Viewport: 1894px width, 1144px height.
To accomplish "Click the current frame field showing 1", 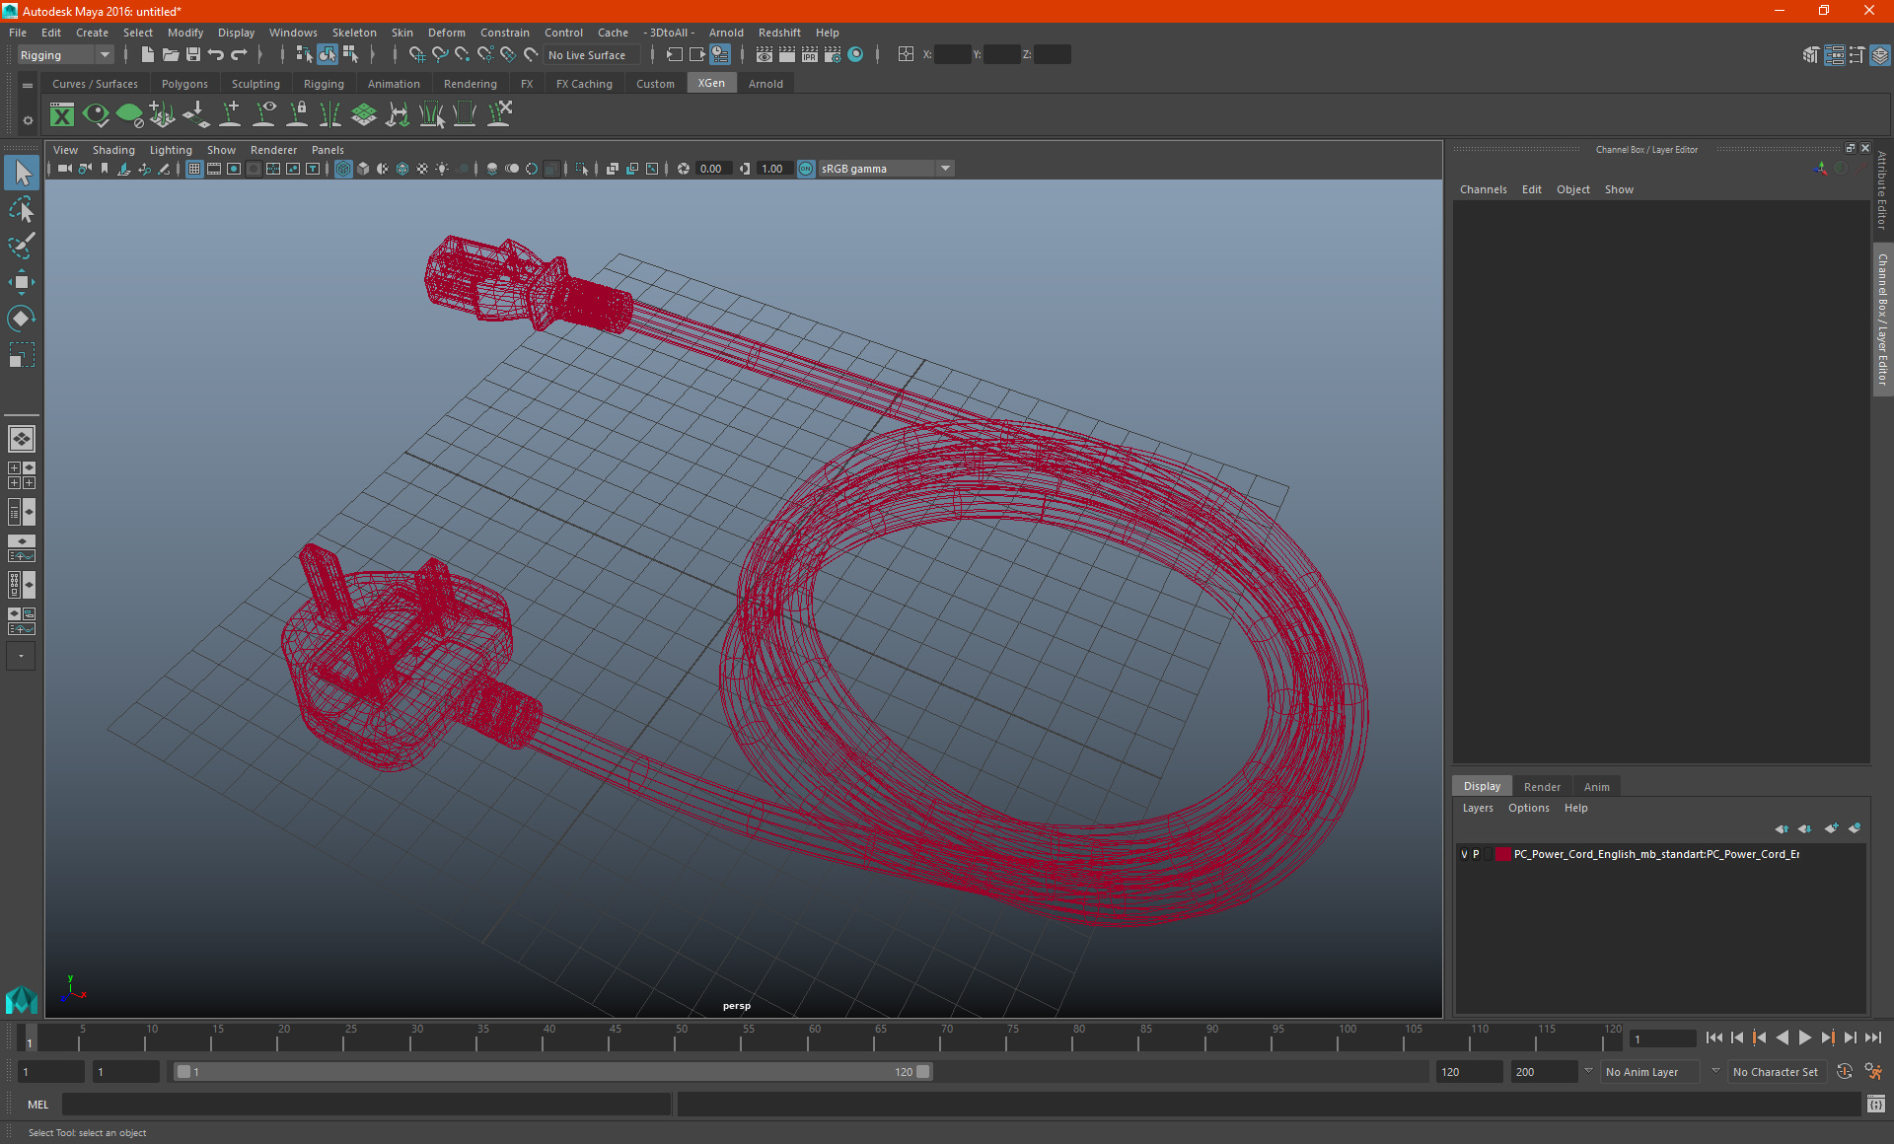I will (1662, 1038).
